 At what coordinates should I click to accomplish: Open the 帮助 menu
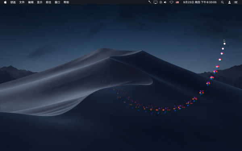point(66,2)
